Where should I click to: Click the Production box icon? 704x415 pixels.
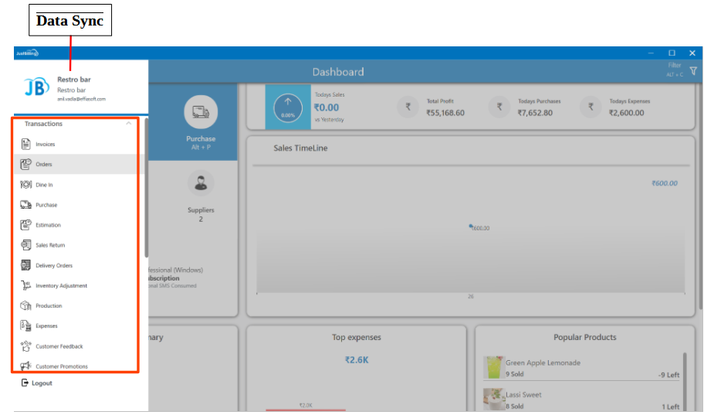25,306
